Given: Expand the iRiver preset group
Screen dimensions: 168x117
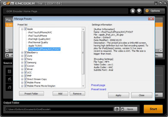Looking at the screenshot, I should (22, 69).
